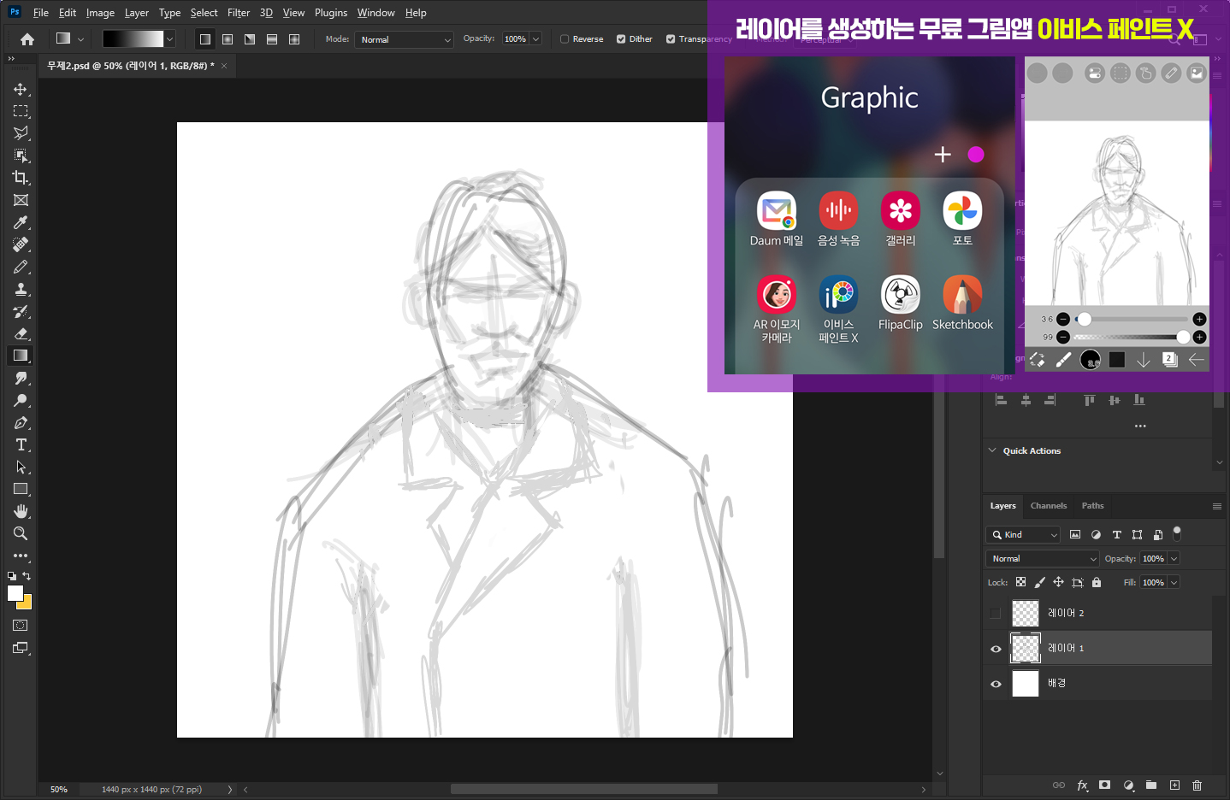Open the fx layer style menu
Viewport: 1230px width, 800px height.
point(1083,785)
